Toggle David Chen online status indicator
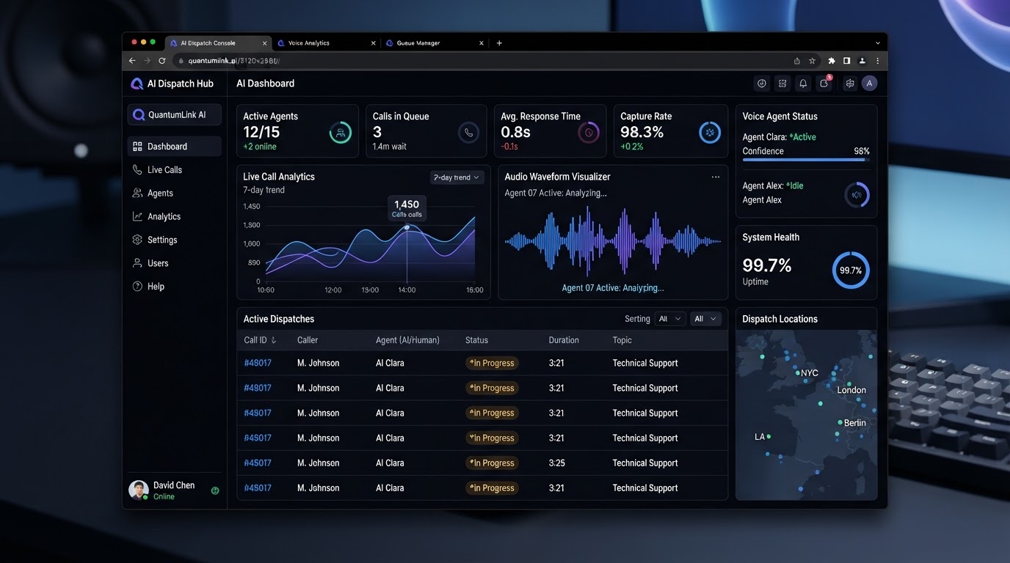This screenshot has width=1010, height=563. coord(215,490)
